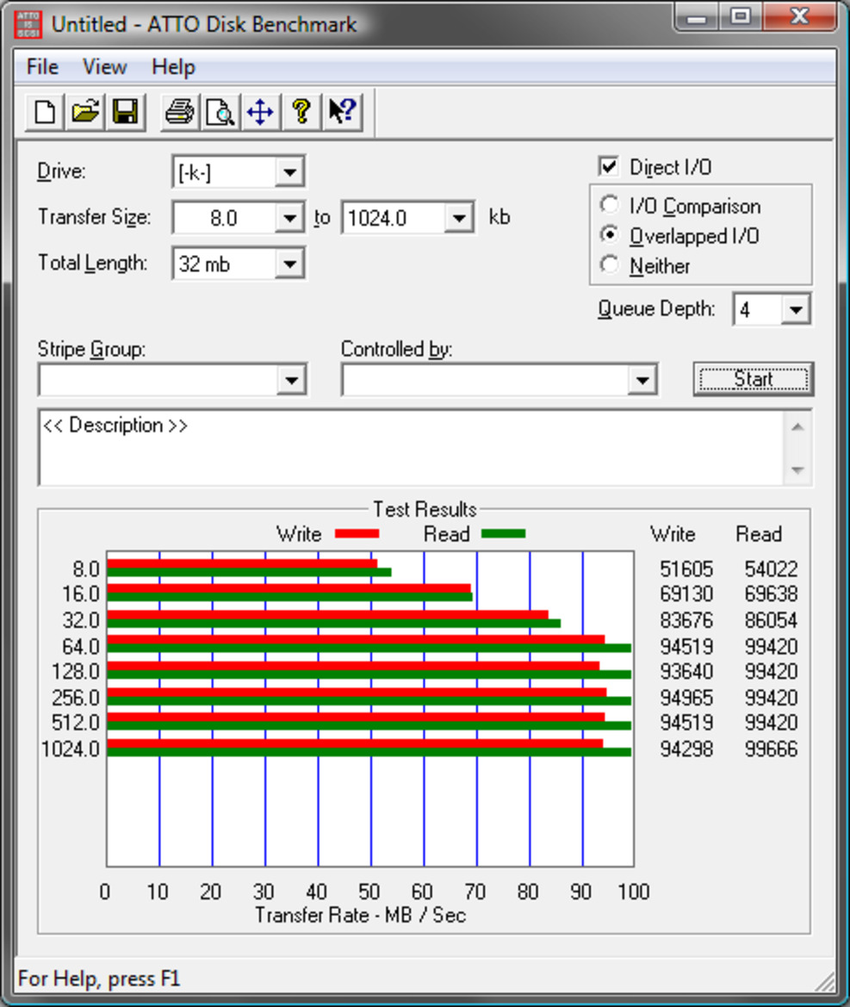Click the 128.0 chart row label
The image size is (850, 1007).
click(76, 672)
